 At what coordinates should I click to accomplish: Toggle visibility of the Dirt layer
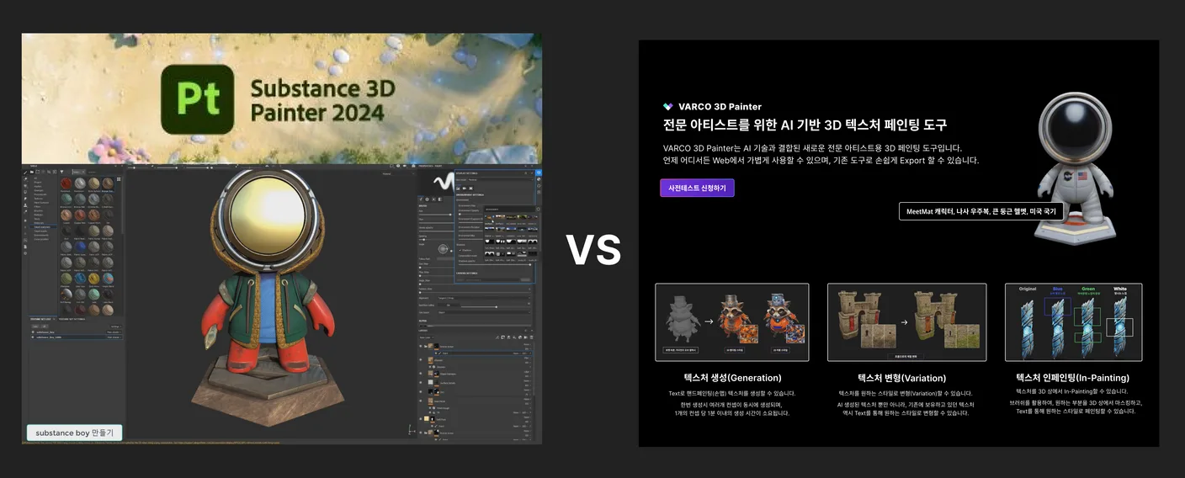click(x=420, y=392)
